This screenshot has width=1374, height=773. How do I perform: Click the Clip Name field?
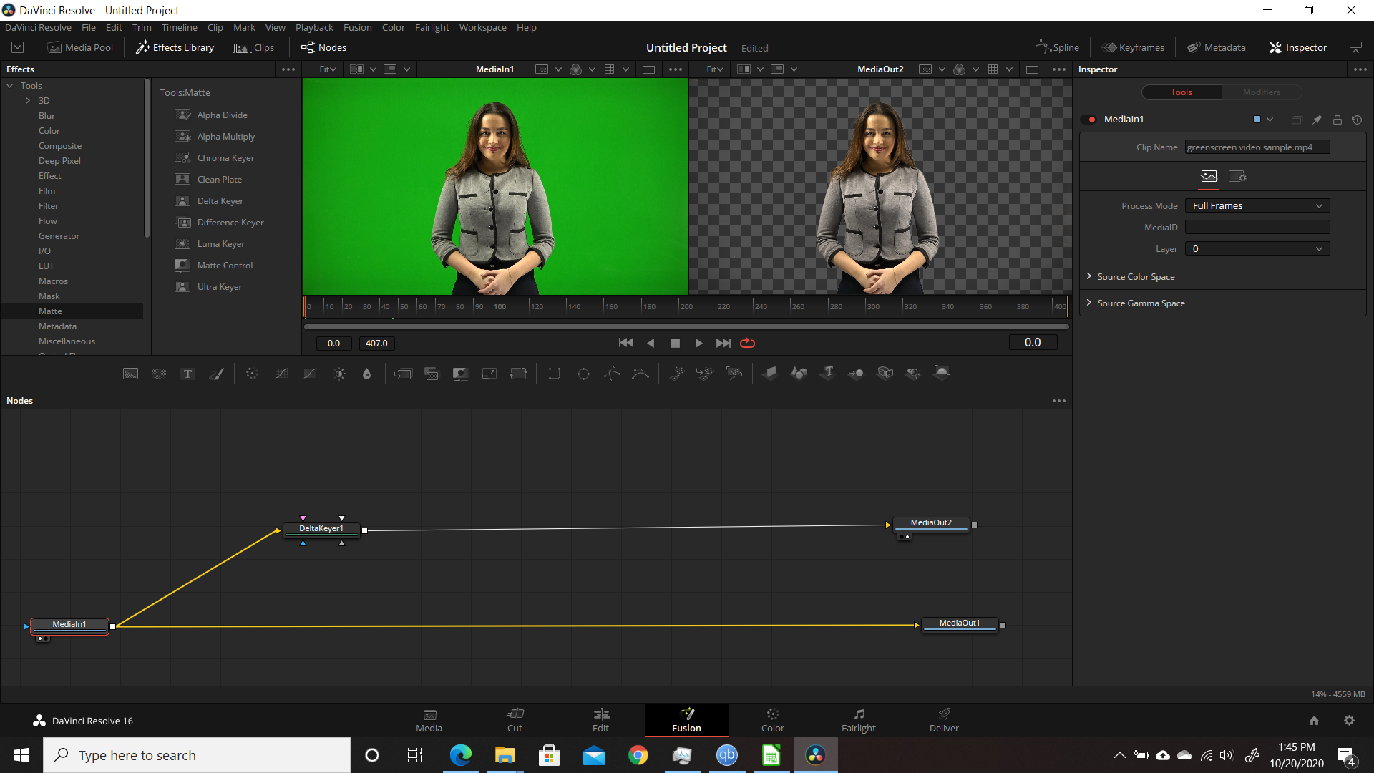(1257, 147)
